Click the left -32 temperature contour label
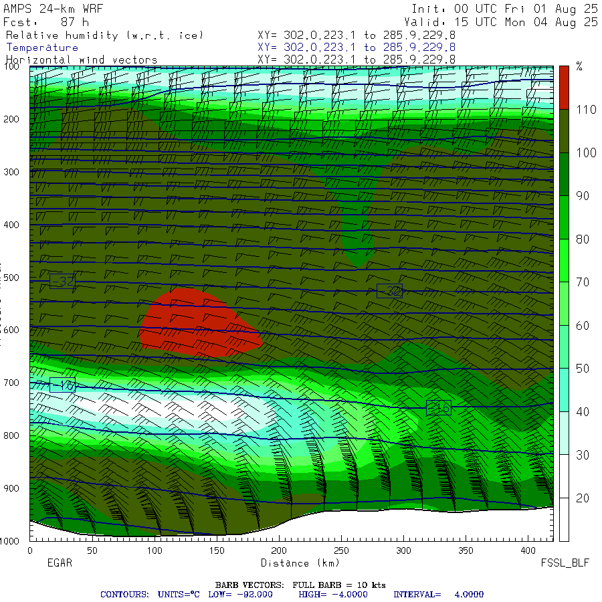Image resolution: width=602 pixels, height=602 pixels. pyautogui.click(x=63, y=282)
